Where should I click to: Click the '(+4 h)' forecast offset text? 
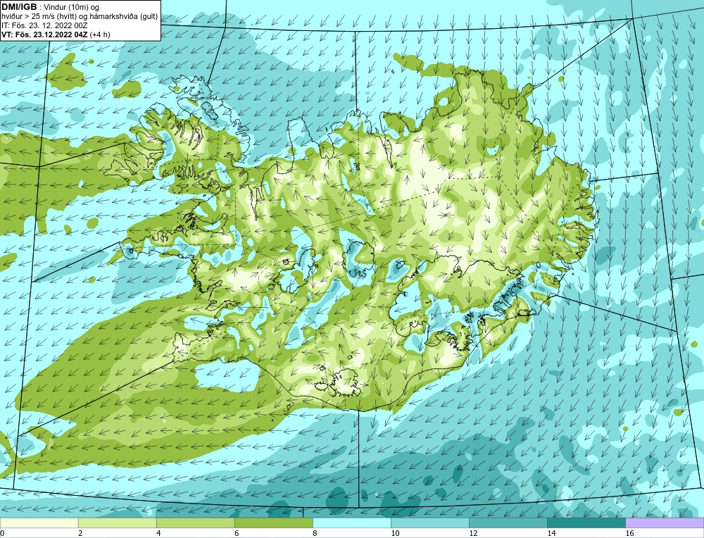100,35
